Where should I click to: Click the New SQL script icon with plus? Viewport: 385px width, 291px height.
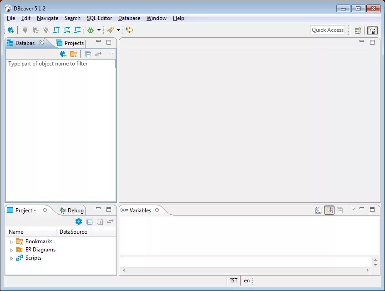tap(77, 30)
